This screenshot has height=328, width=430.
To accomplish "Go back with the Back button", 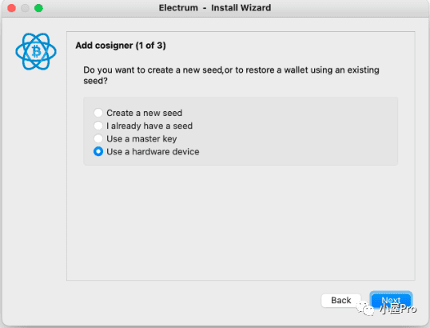I will coord(340,300).
